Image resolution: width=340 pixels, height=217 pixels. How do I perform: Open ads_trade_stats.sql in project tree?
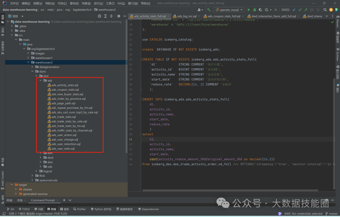(x=64, y=117)
